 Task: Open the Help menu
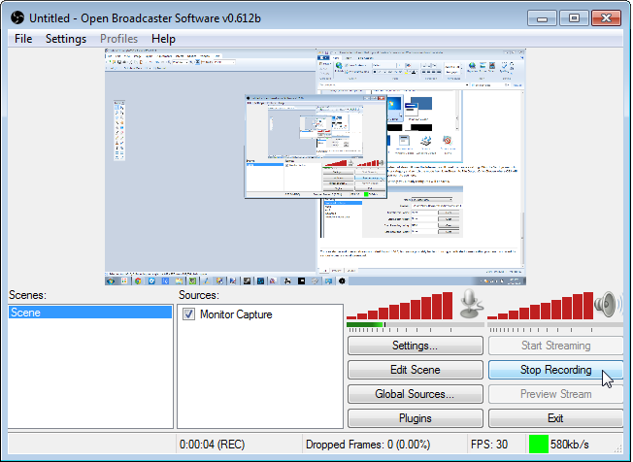click(163, 39)
